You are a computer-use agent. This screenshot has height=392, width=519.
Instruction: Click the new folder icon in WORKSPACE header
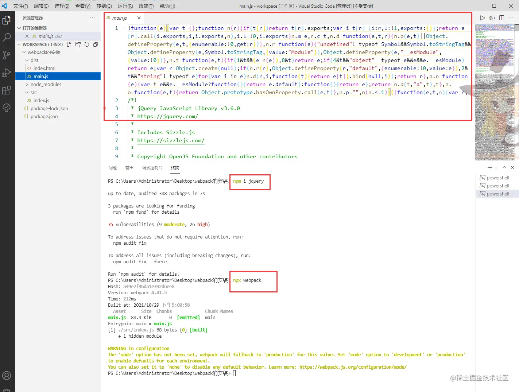(x=78, y=44)
